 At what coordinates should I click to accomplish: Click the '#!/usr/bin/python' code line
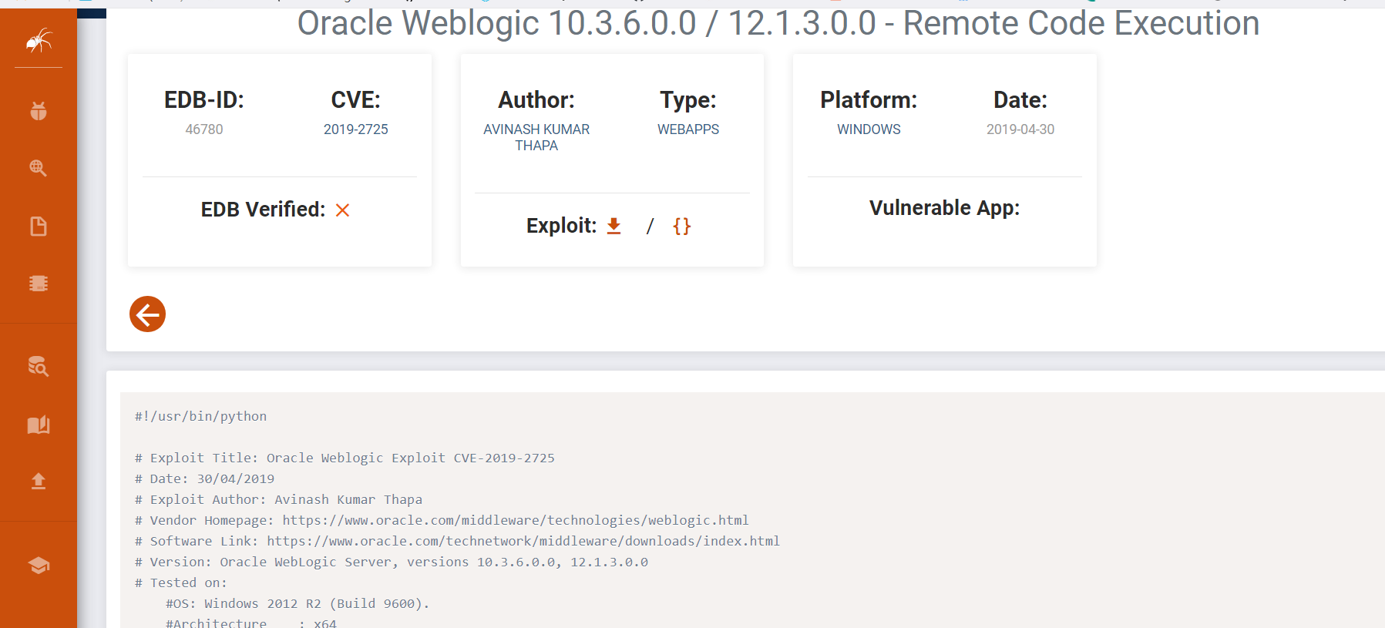point(200,416)
